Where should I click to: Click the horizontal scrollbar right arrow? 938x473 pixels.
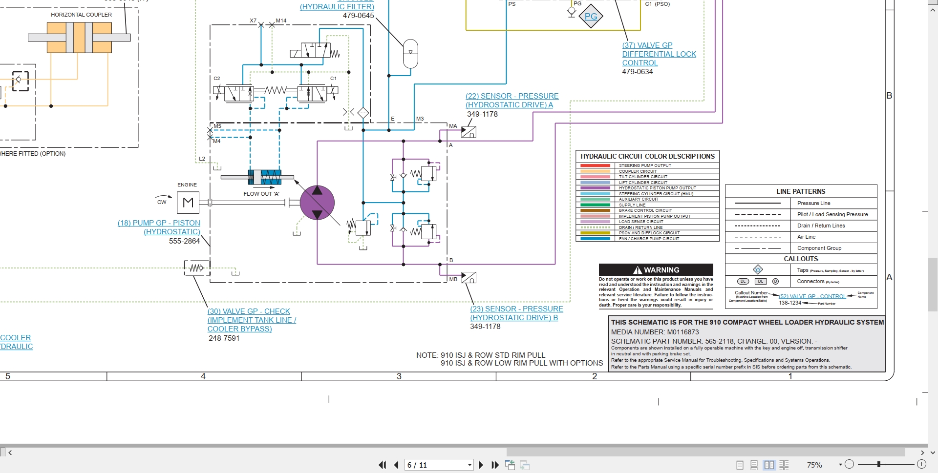point(922,452)
